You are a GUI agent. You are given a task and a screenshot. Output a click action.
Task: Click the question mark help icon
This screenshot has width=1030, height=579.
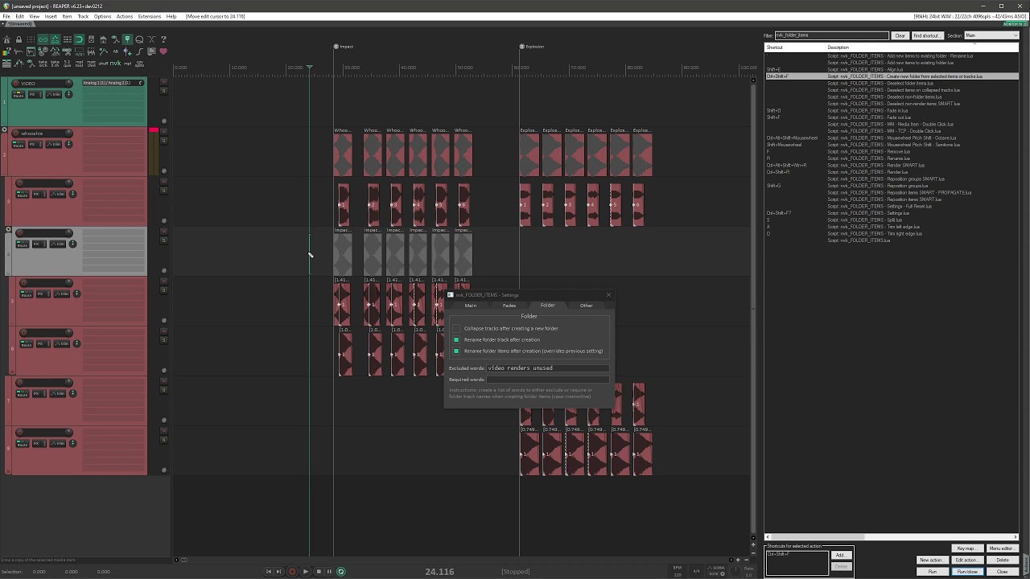(163, 39)
